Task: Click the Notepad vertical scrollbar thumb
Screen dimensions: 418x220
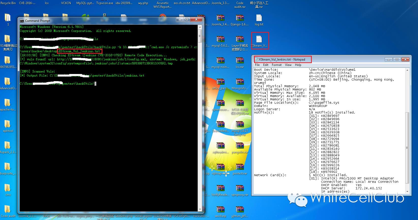Action: [407, 148]
